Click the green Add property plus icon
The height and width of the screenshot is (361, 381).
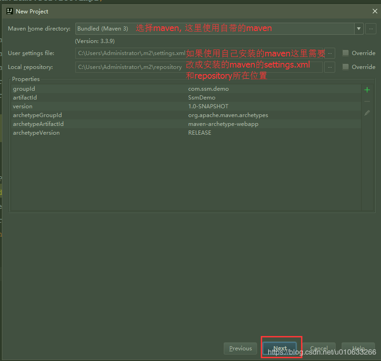click(367, 89)
